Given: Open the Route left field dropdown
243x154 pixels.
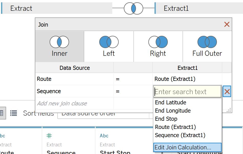Looking at the screenshot, I should click(x=74, y=79).
